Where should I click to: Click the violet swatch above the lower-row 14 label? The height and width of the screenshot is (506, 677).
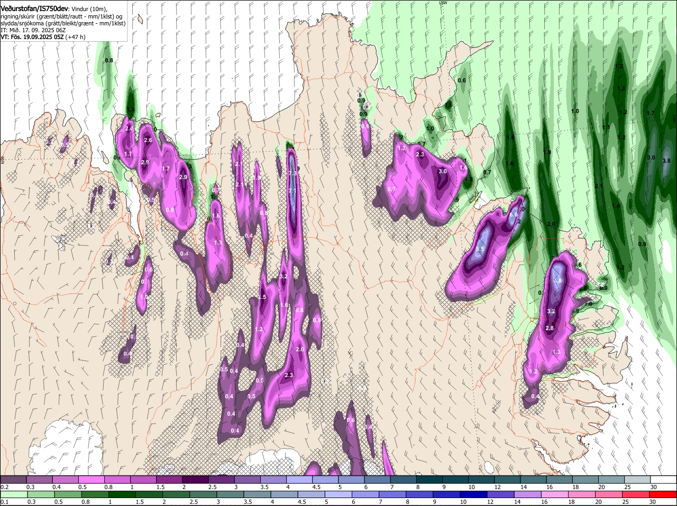pyautogui.click(x=527, y=494)
